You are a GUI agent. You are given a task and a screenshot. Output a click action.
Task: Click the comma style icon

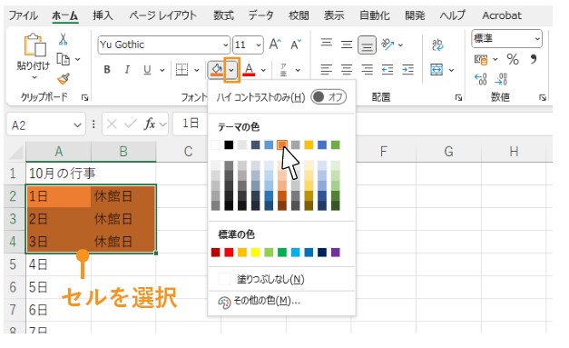coord(533,59)
